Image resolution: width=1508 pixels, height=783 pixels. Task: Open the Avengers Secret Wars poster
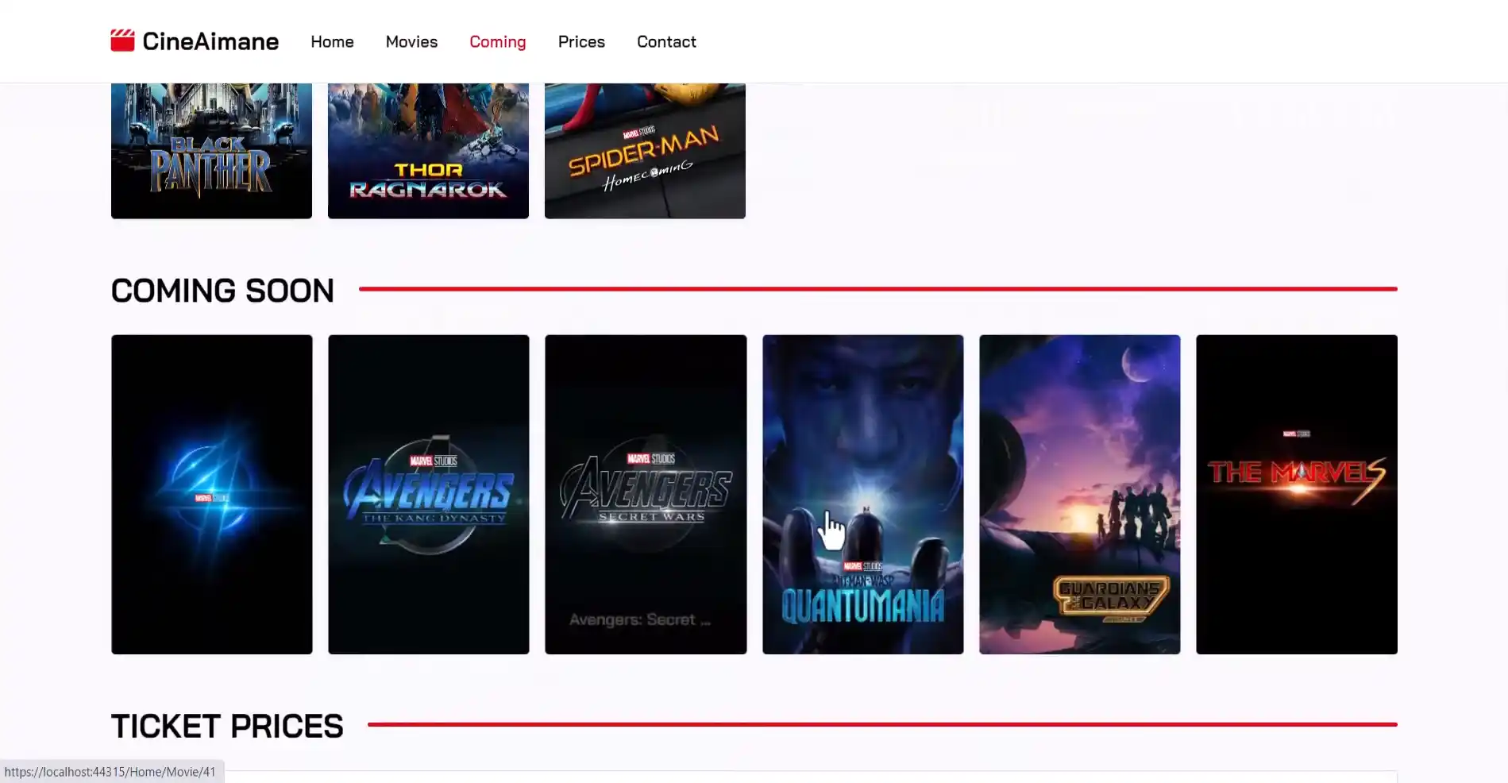(x=646, y=494)
